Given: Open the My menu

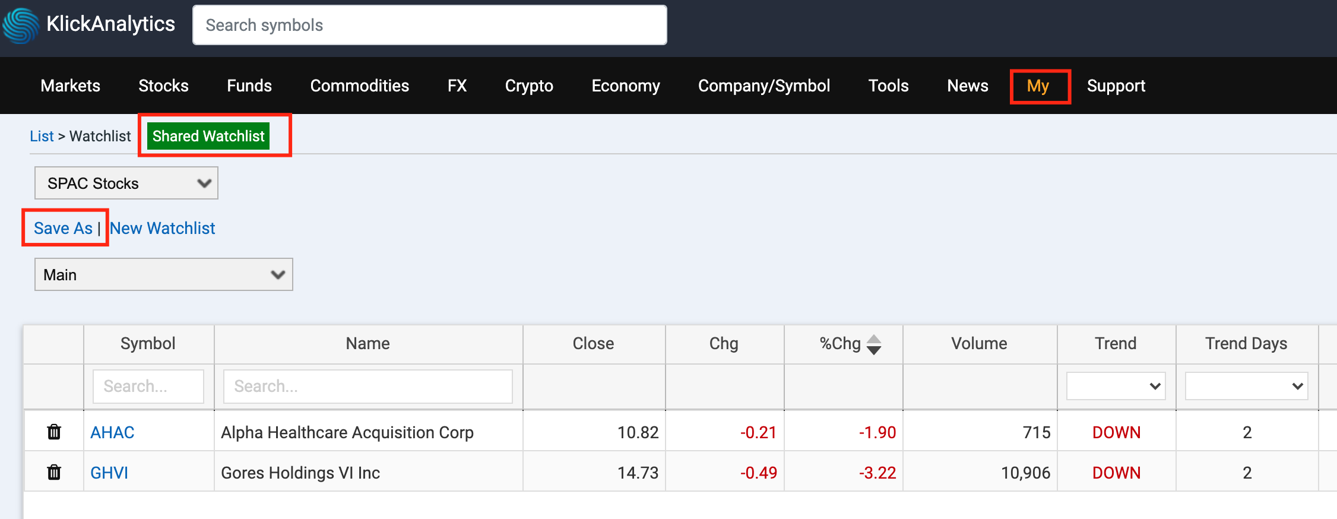Looking at the screenshot, I should 1038,86.
